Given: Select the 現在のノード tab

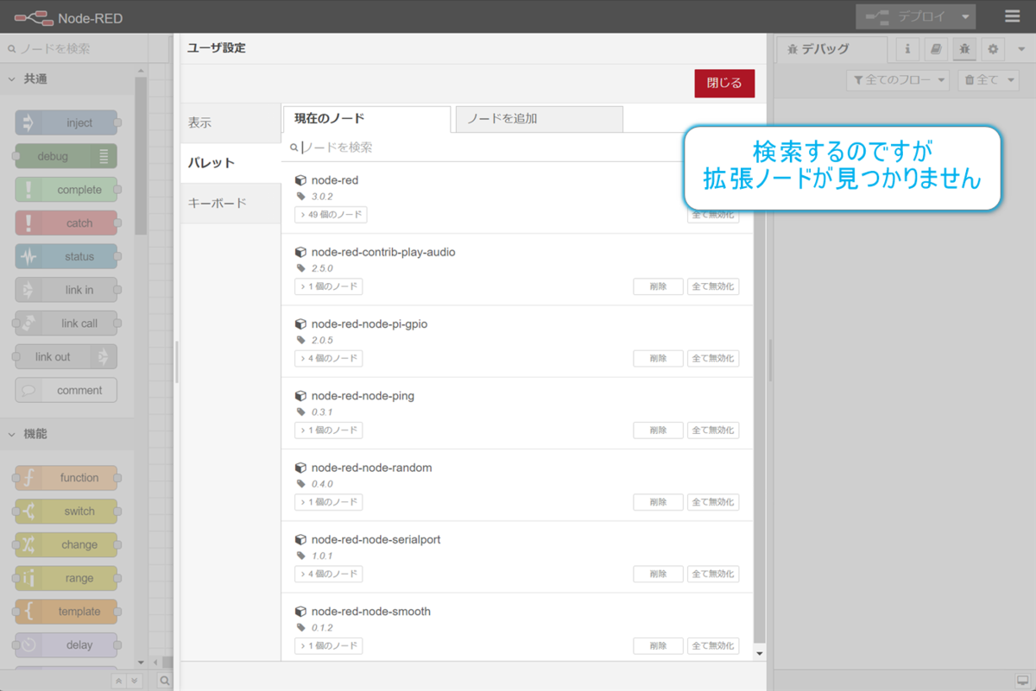Looking at the screenshot, I should click(367, 119).
